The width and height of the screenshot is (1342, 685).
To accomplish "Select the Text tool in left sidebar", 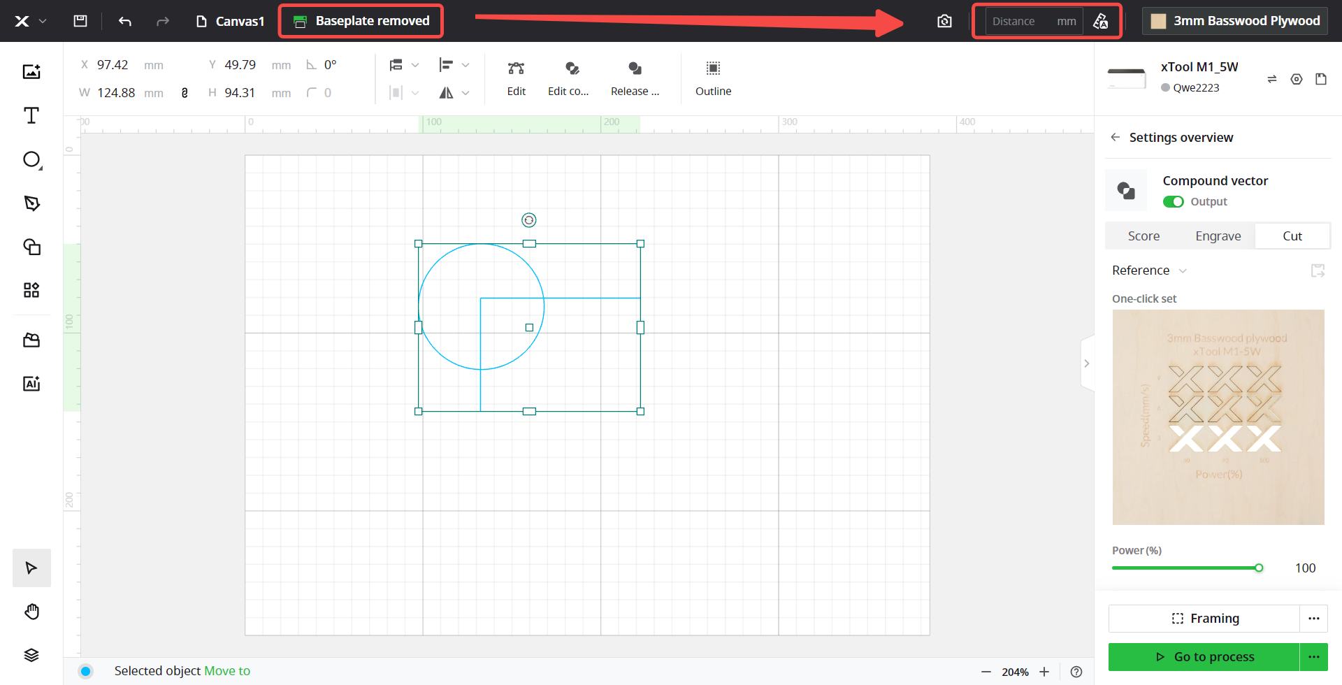I will [x=31, y=115].
